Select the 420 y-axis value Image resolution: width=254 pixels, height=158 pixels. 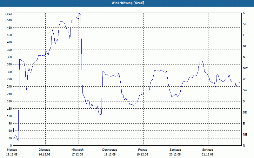click(x=10, y=42)
